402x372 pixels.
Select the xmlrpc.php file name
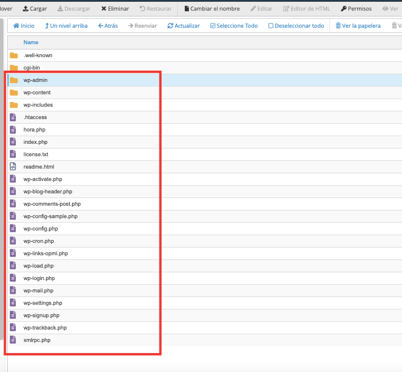(37, 340)
